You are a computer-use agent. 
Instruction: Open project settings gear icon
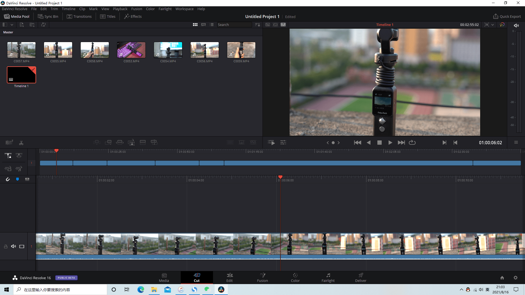[515, 278]
